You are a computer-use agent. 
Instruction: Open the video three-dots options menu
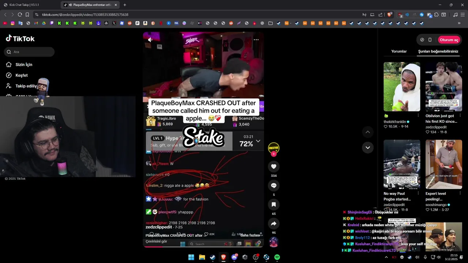(x=256, y=40)
